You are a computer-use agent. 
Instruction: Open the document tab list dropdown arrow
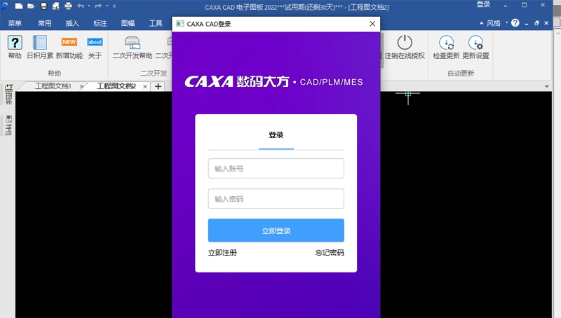coord(547,86)
